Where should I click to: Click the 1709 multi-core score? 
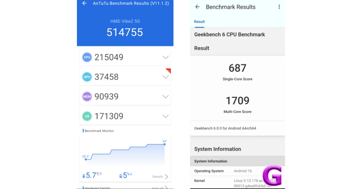(237, 101)
